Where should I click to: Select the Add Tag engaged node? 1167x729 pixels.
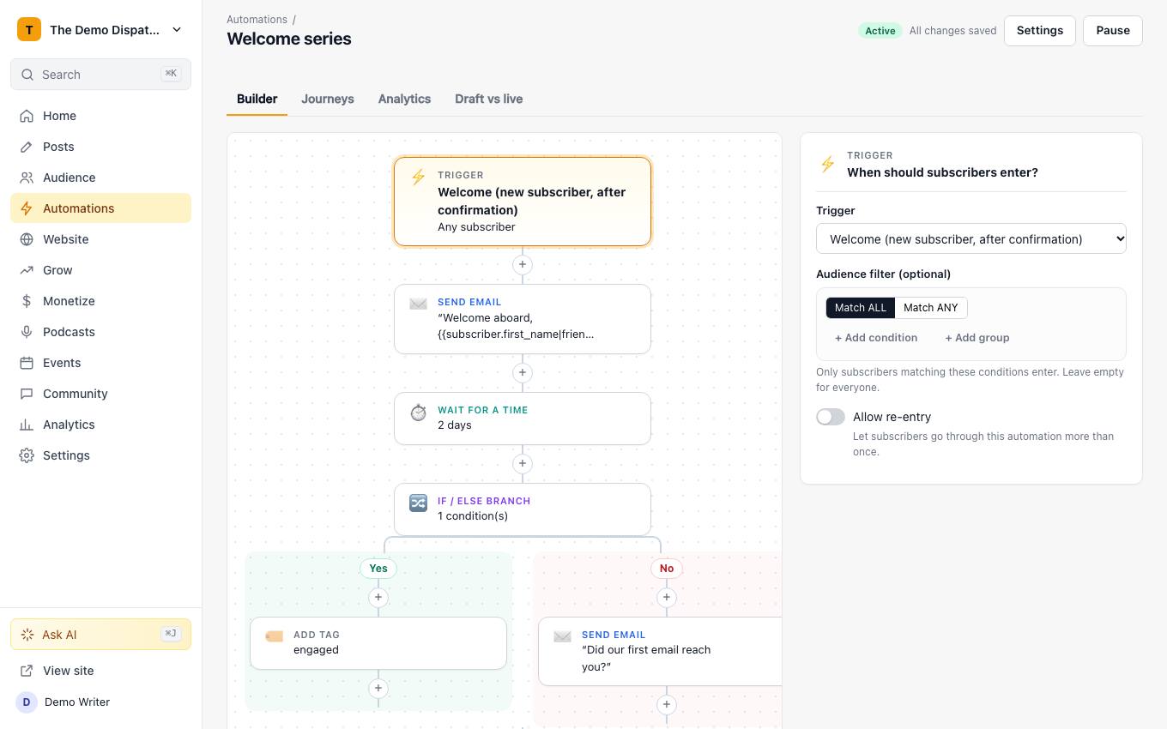(x=378, y=643)
